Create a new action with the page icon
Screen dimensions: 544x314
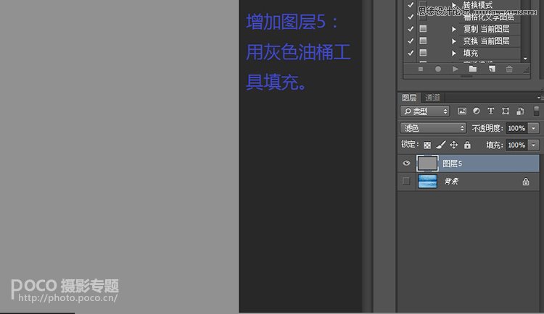pyautogui.click(x=492, y=69)
